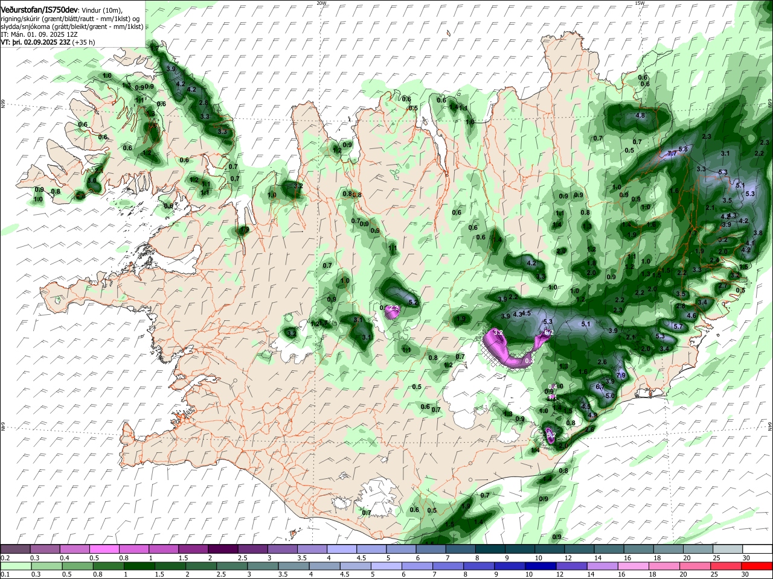This screenshot has width=773, height=579.
Task: Select the 6.7 precipitation value on map
Action: tap(600, 387)
